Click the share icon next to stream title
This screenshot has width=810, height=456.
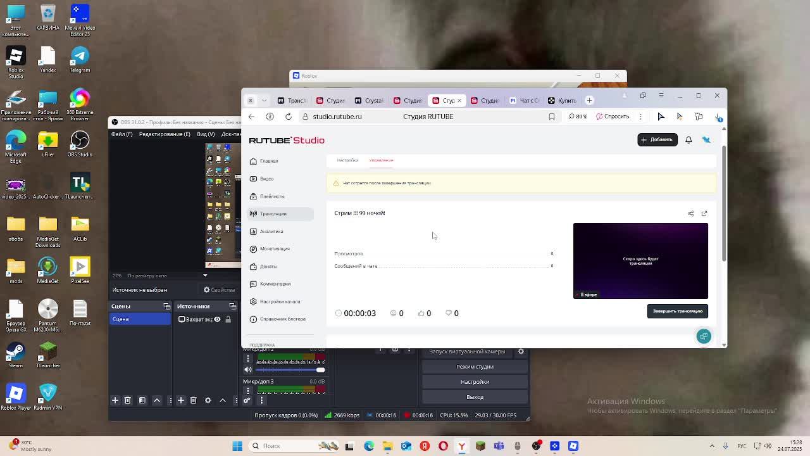tap(691, 213)
